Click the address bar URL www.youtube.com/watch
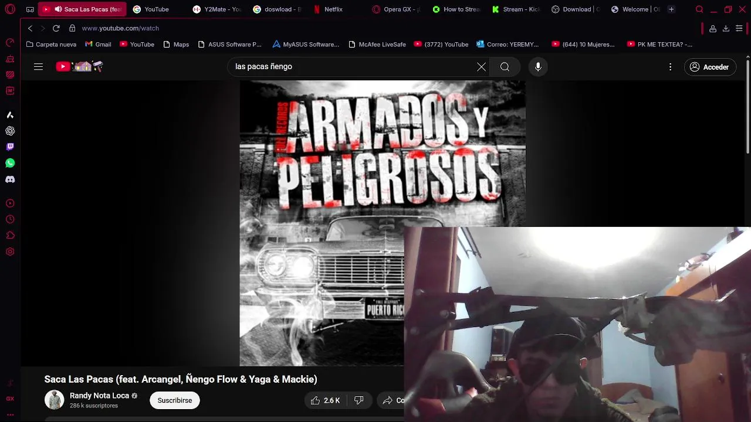The image size is (751, 422). click(120, 28)
